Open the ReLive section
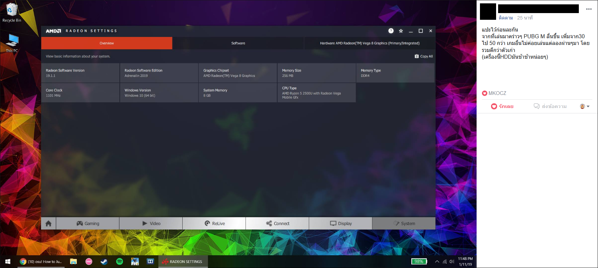598x268 pixels. click(x=214, y=223)
